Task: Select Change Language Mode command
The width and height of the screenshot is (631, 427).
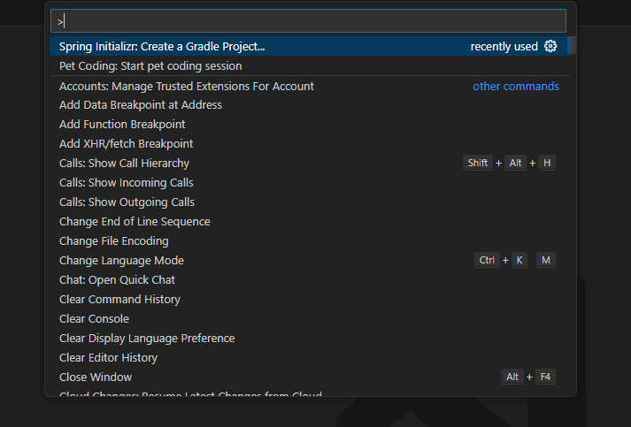Action: [x=310, y=261]
